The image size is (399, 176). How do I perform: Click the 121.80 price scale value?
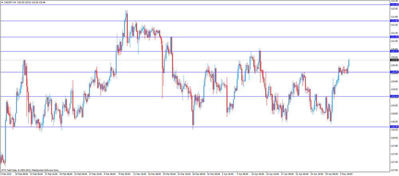394,17
